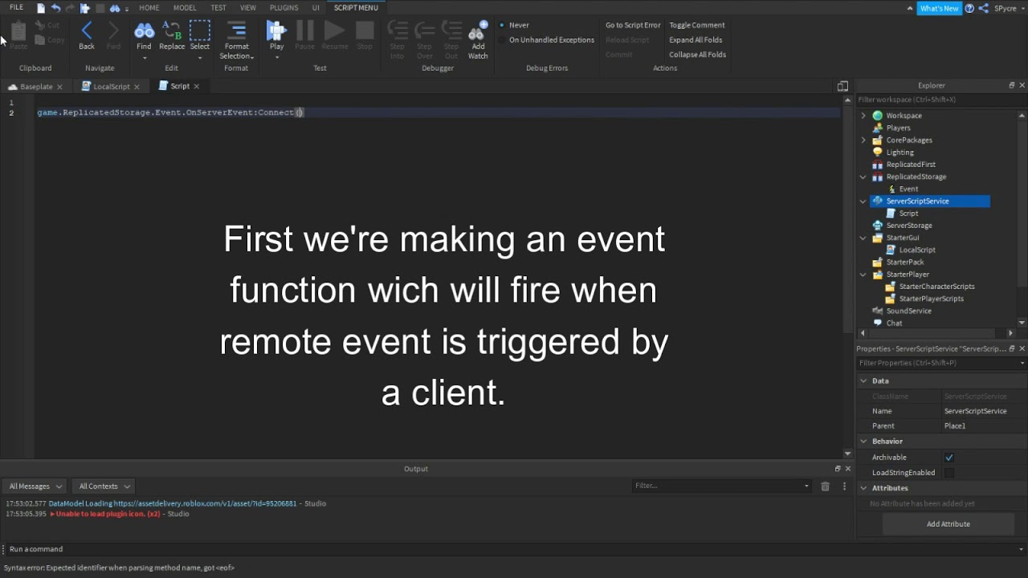Image resolution: width=1028 pixels, height=578 pixels.
Task: Click Go to Script Error
Action: pos(633,25)
